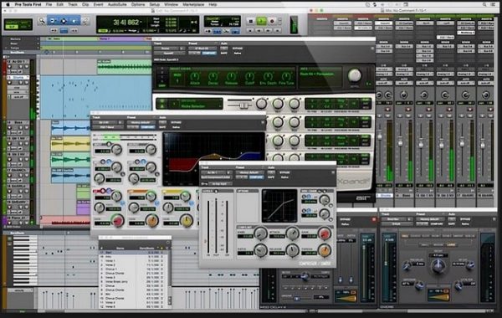Image resolution: width=502 pixels, height=318 pixels.
Task: Turn the orange Threshold knob in compressor plugin
Action: tap(324, 250)
